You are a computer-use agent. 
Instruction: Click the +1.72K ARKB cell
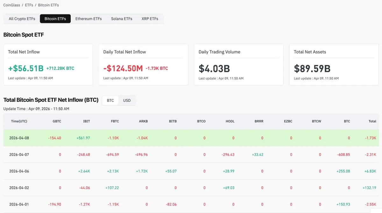142,171
